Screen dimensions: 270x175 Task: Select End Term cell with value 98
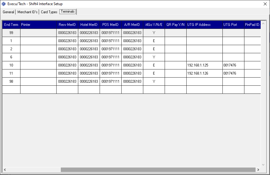point(11,81)
